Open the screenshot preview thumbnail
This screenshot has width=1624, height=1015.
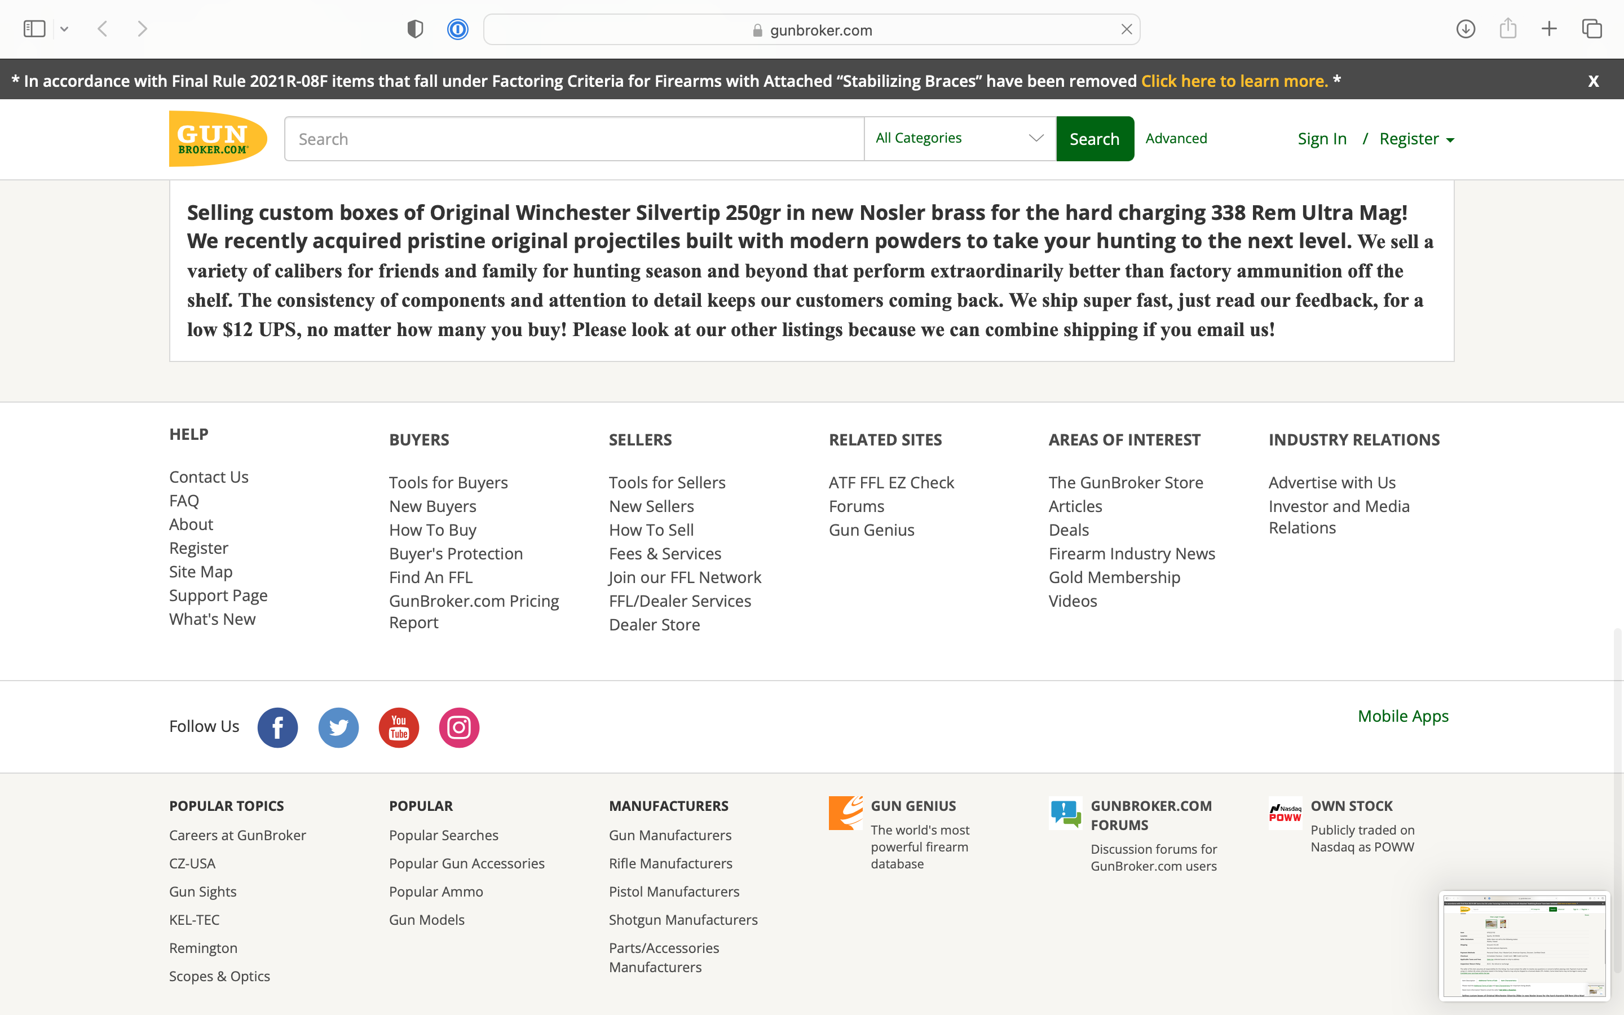click(1525, 947)
